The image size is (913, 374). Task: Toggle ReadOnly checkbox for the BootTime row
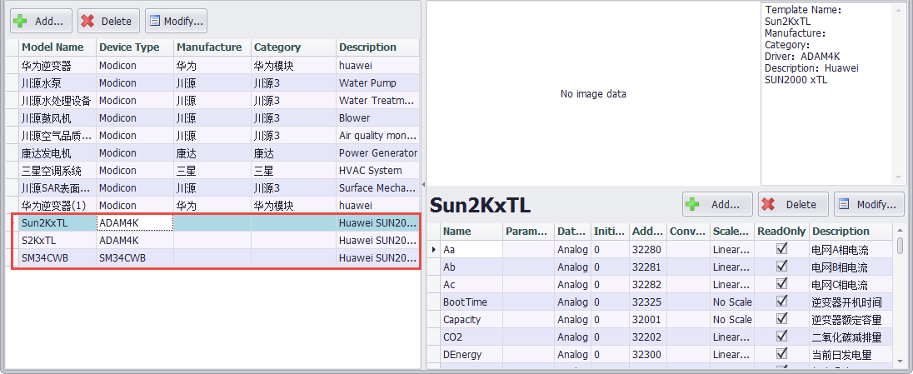click(x=781, y=302)
